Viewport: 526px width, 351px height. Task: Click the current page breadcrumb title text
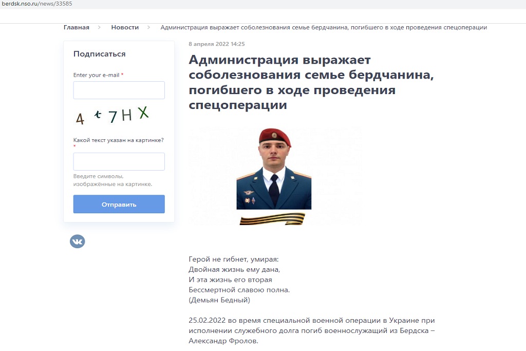pyautogui.click(x=324, y=27)
